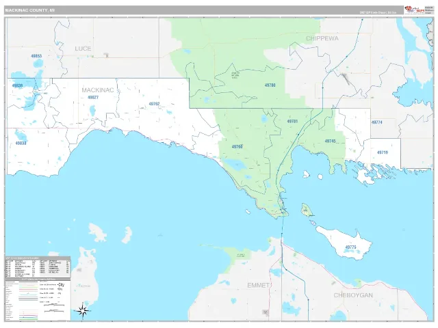438x328 pixels.
Task: Click the map legend header bar
Action: pos(38,279)
